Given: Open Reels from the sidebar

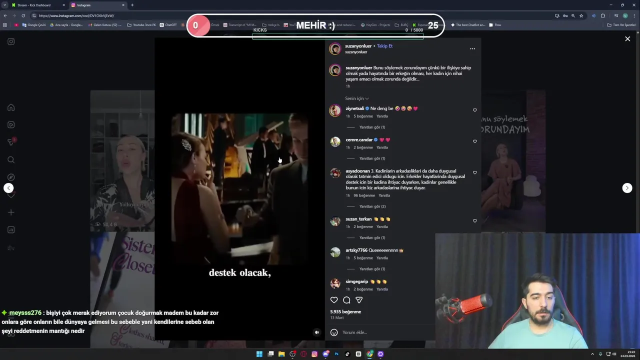Looking at the screenshot, I should coord(11,124).
